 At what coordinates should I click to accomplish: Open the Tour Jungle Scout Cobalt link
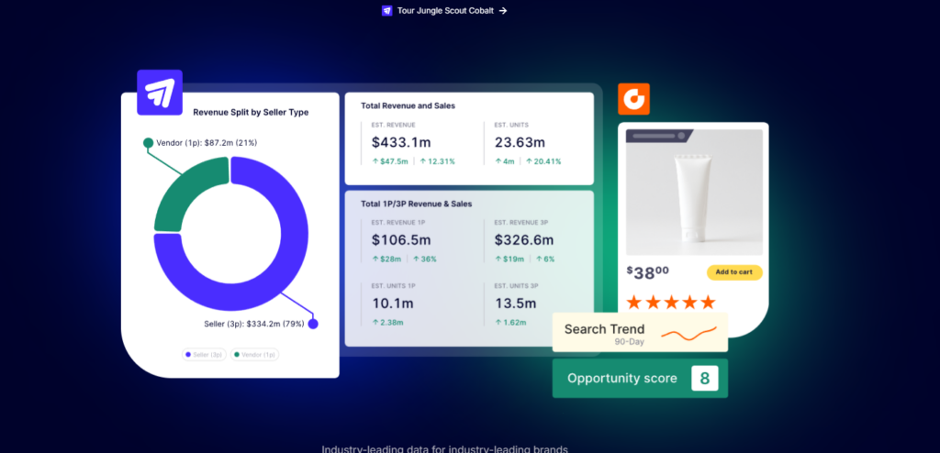pos(445,11)
